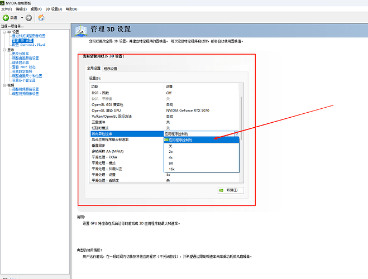368x279 pixels.
Task: Choose 4x in the open dropdown list
Action: click(202, 157)
